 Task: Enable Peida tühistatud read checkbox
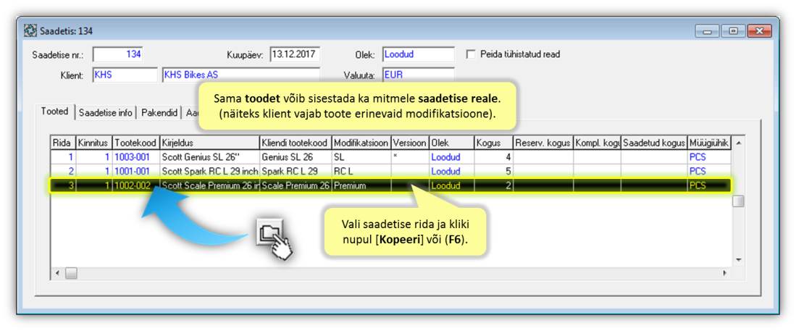click(471, 54)
